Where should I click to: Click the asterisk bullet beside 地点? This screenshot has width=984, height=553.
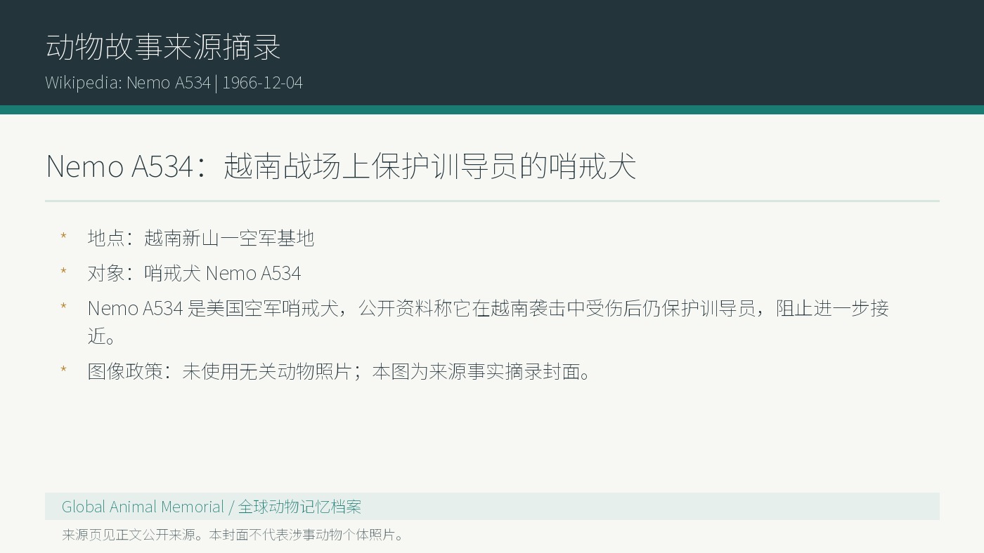coord(63,237)
